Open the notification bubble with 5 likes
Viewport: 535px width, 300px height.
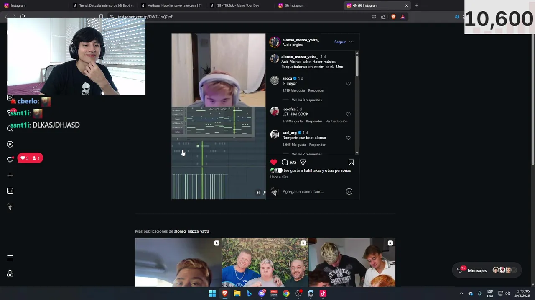click(30, 158)
